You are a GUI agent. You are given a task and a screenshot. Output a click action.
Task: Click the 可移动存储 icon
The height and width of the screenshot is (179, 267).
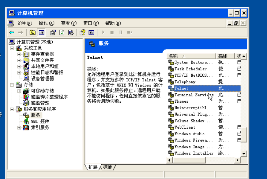[x=26, y=91]
